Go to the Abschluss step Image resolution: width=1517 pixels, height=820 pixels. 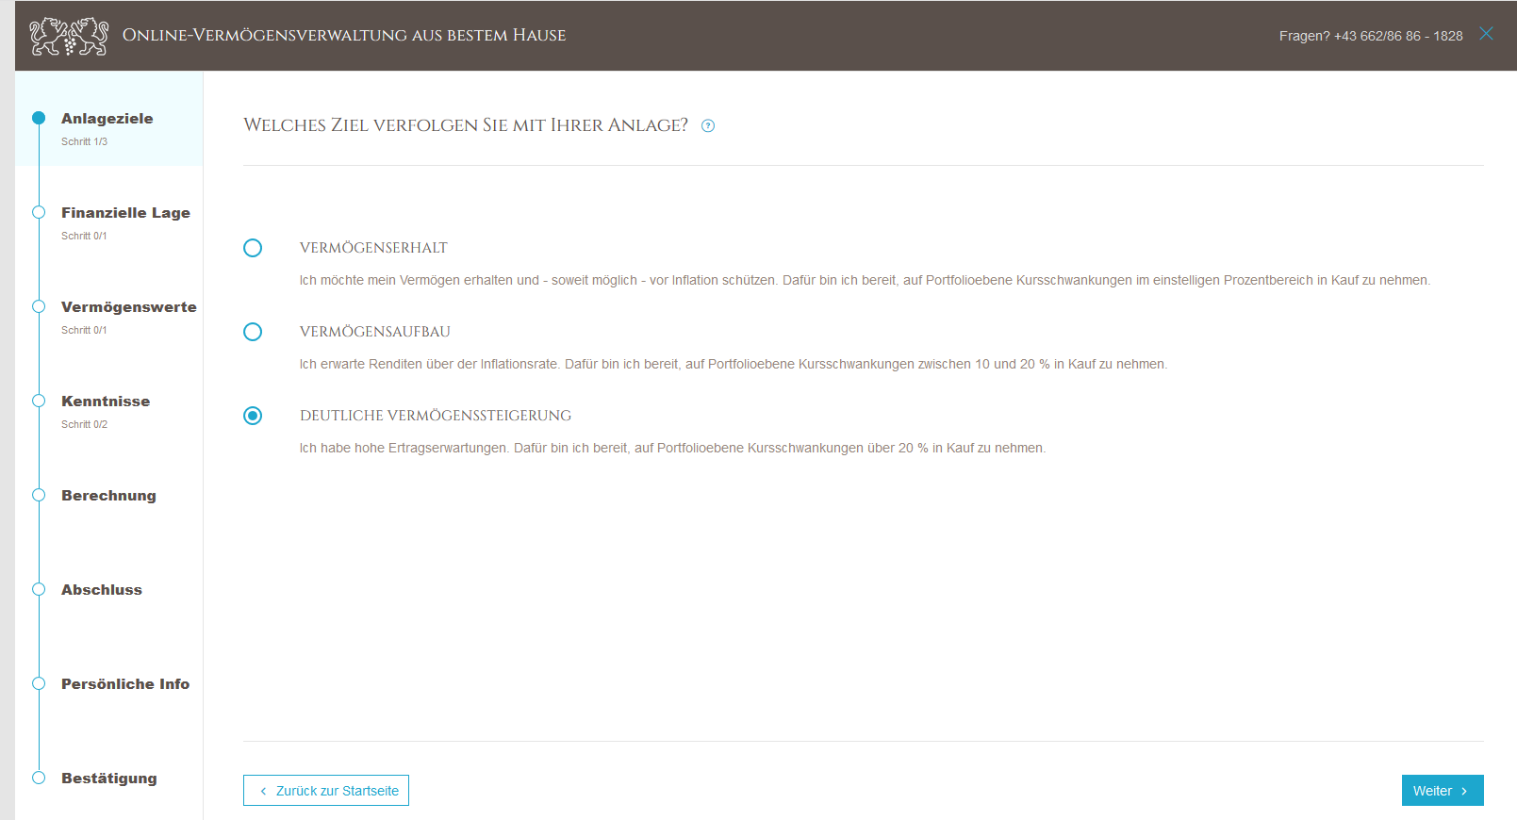tap(102, 590)
